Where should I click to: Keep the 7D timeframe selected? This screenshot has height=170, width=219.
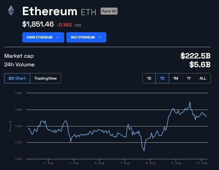click(162, 78)
